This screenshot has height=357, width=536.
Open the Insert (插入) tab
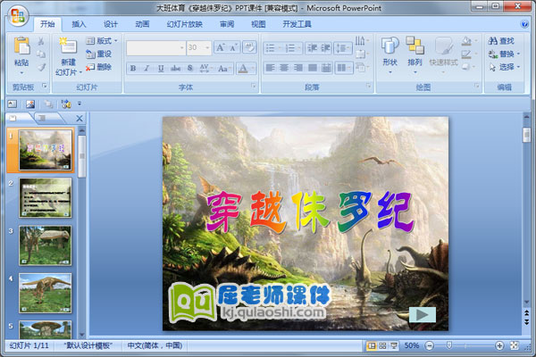tap(80, 24)
